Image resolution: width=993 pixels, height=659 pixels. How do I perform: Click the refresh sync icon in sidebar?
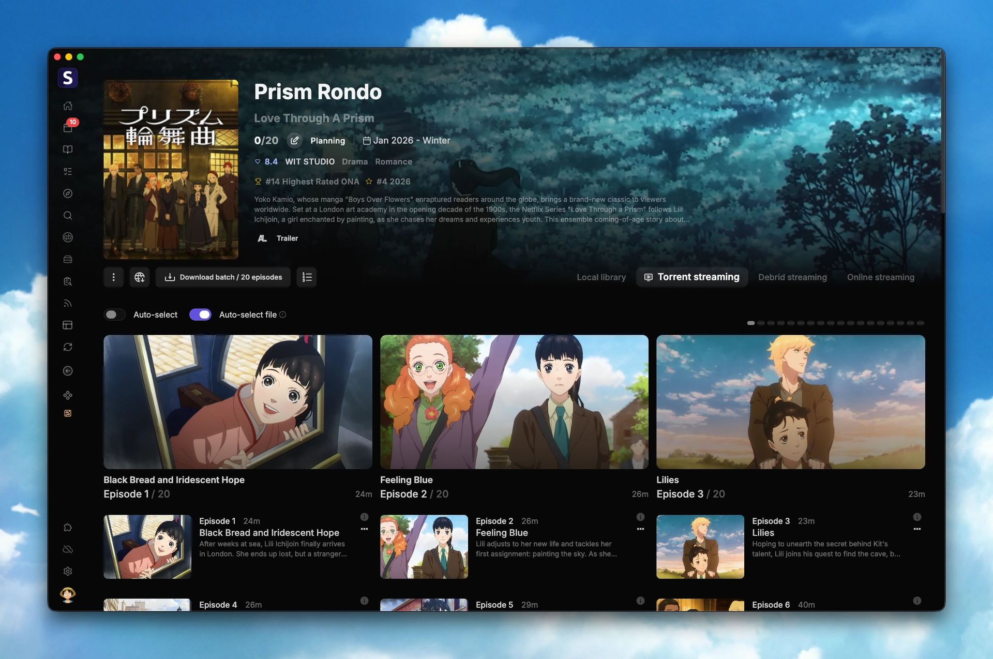(x=68, y=347)
